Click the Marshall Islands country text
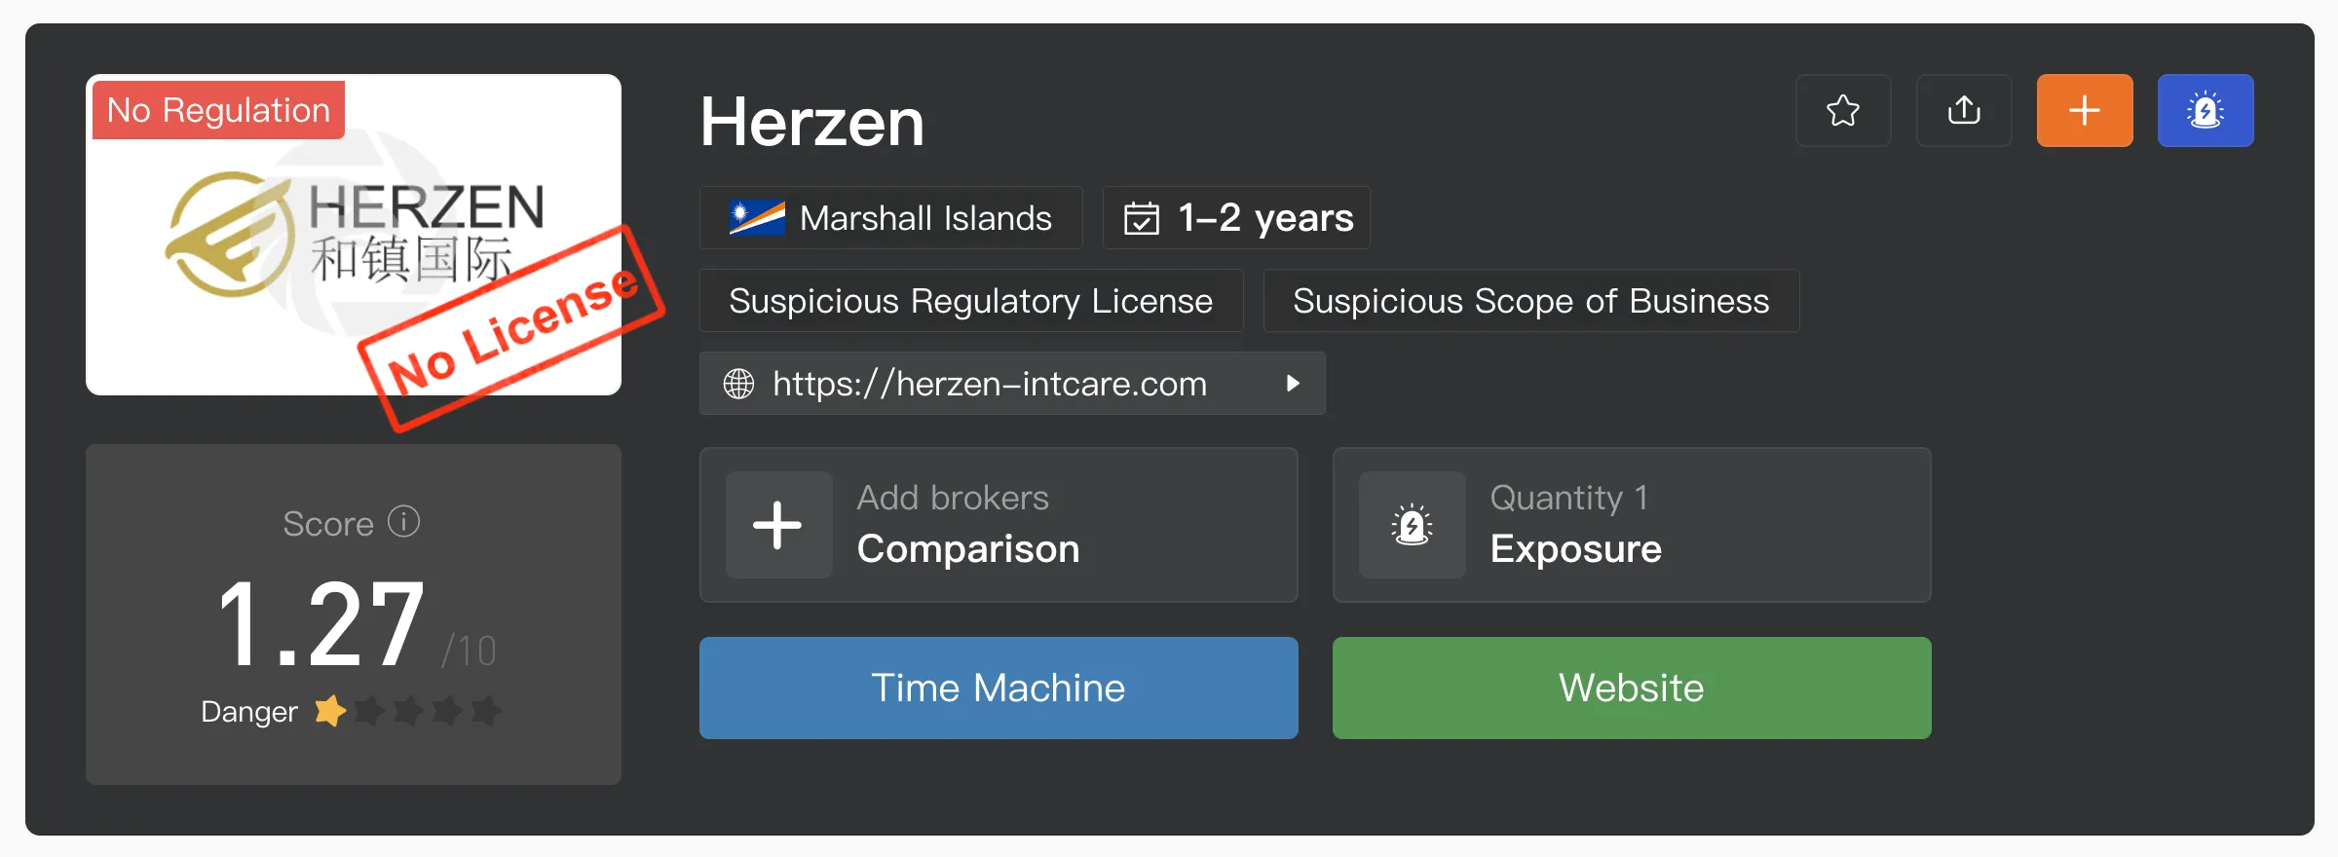 click(925, 218)
